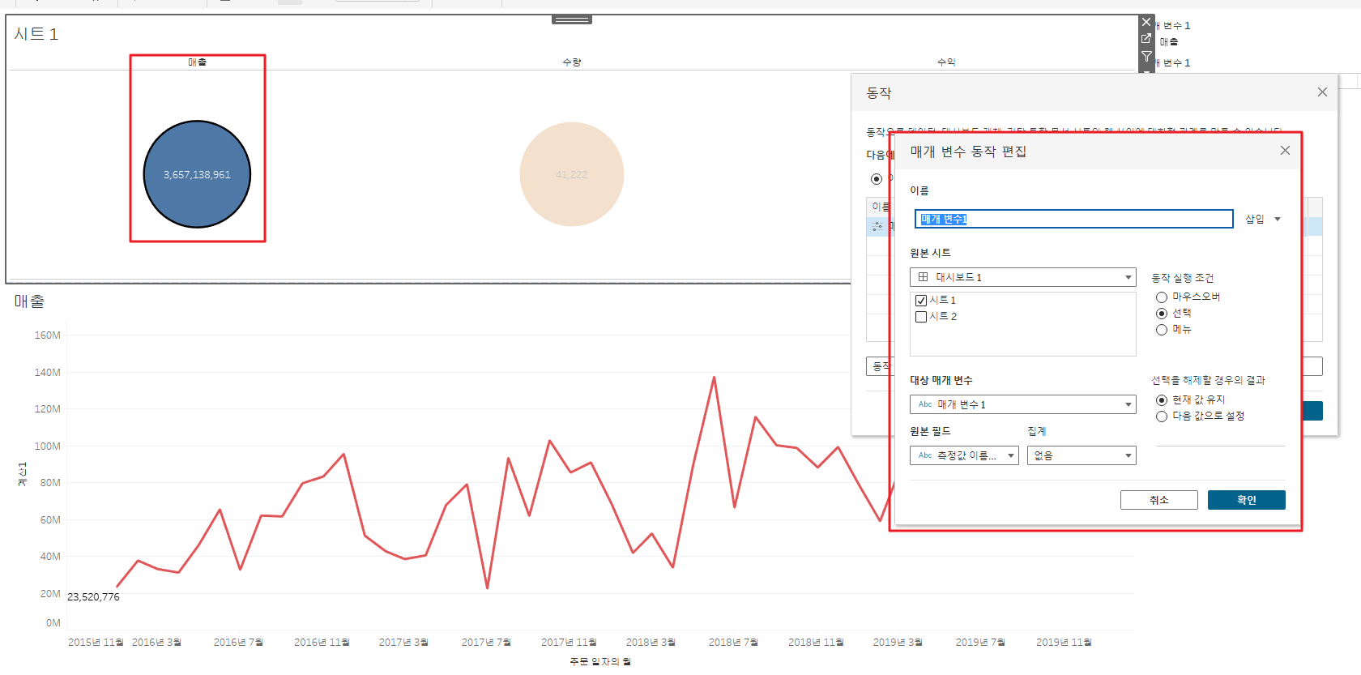This screenshot has height=675, width=1361.
Task: Click the 160M axis label
Action: click(48, 335)
